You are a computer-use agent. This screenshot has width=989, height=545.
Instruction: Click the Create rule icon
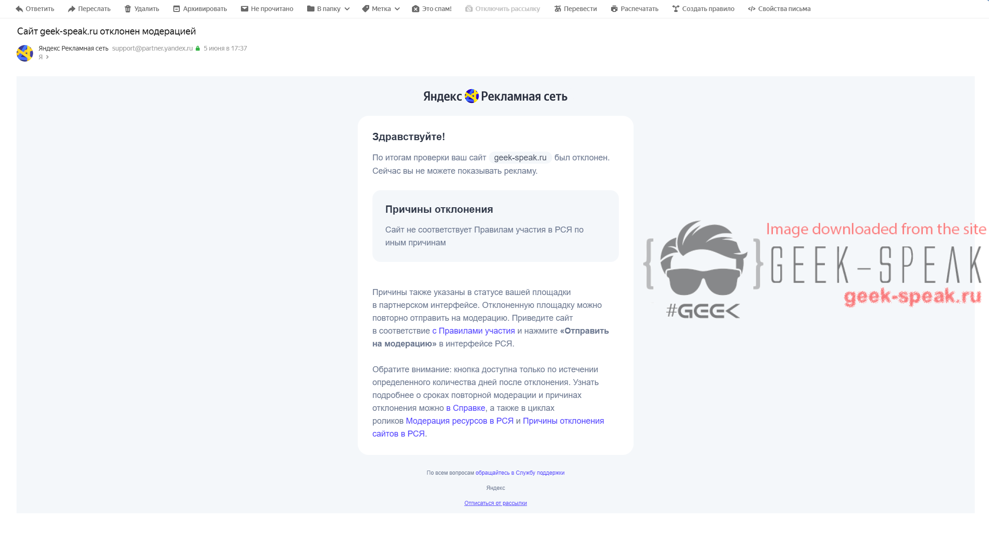pyautogui.click(x=676, y=9)
